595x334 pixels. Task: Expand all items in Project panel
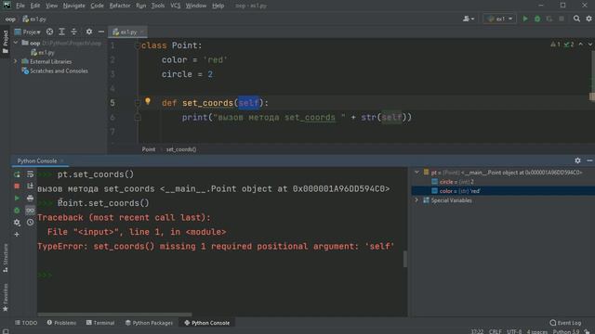coord(62,32)
